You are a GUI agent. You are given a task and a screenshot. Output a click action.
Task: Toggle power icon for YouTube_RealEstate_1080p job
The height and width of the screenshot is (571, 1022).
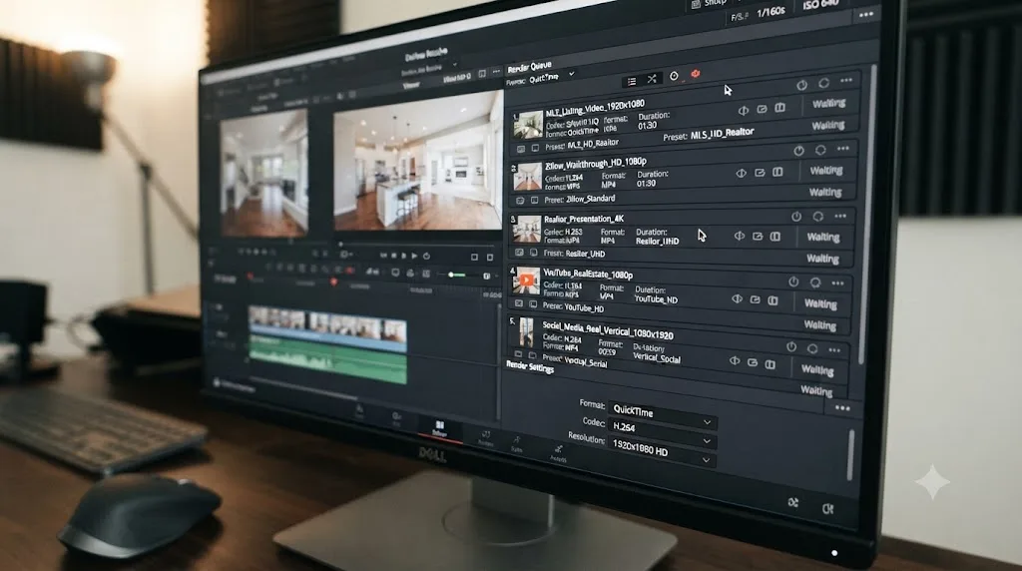(x=793, y=283)
